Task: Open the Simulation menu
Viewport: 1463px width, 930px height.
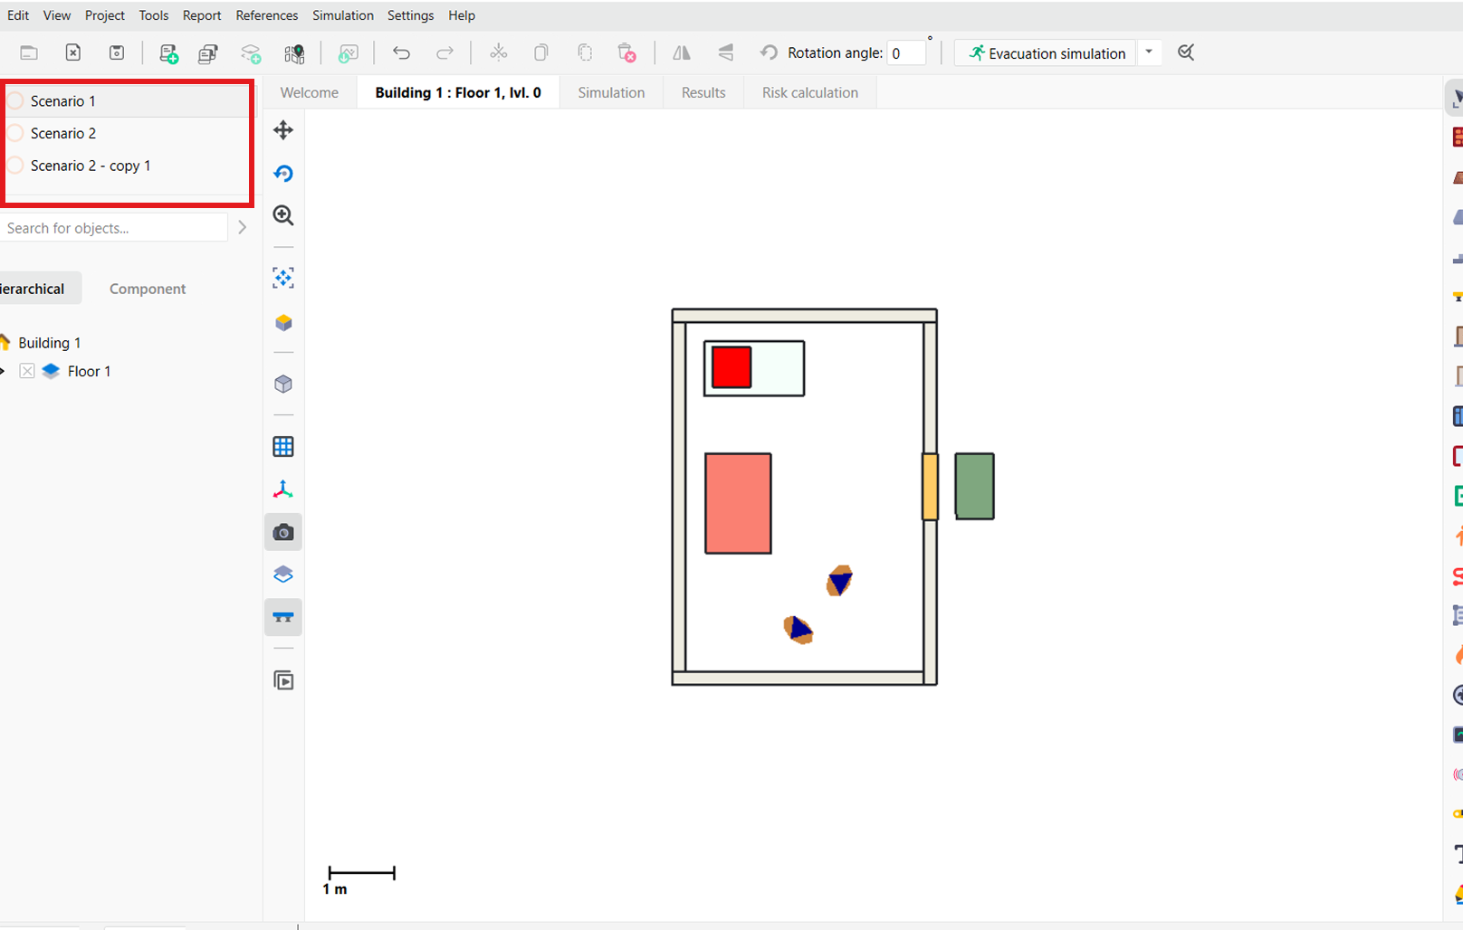Action: tap(342, 15)
